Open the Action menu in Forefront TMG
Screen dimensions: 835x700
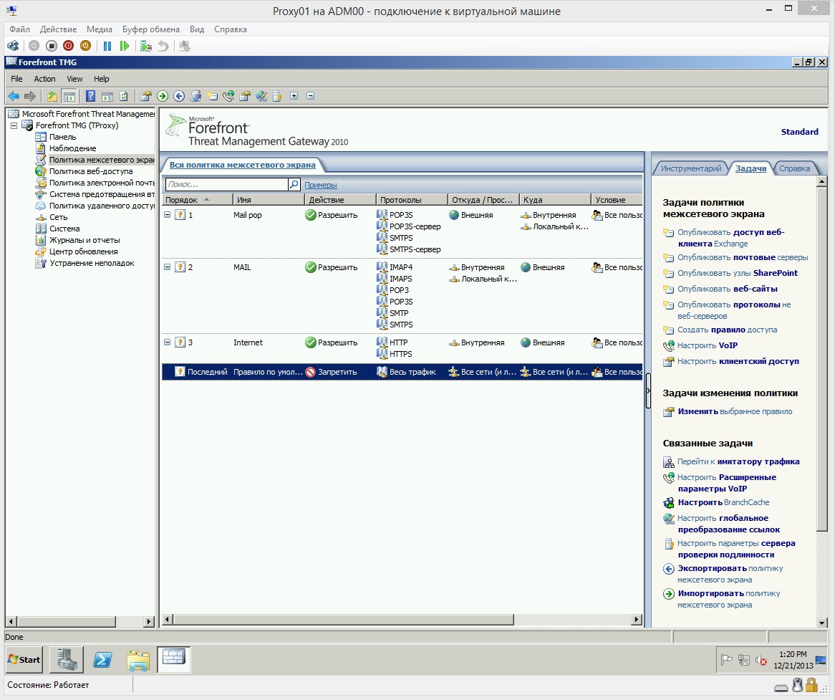point(44,79)
